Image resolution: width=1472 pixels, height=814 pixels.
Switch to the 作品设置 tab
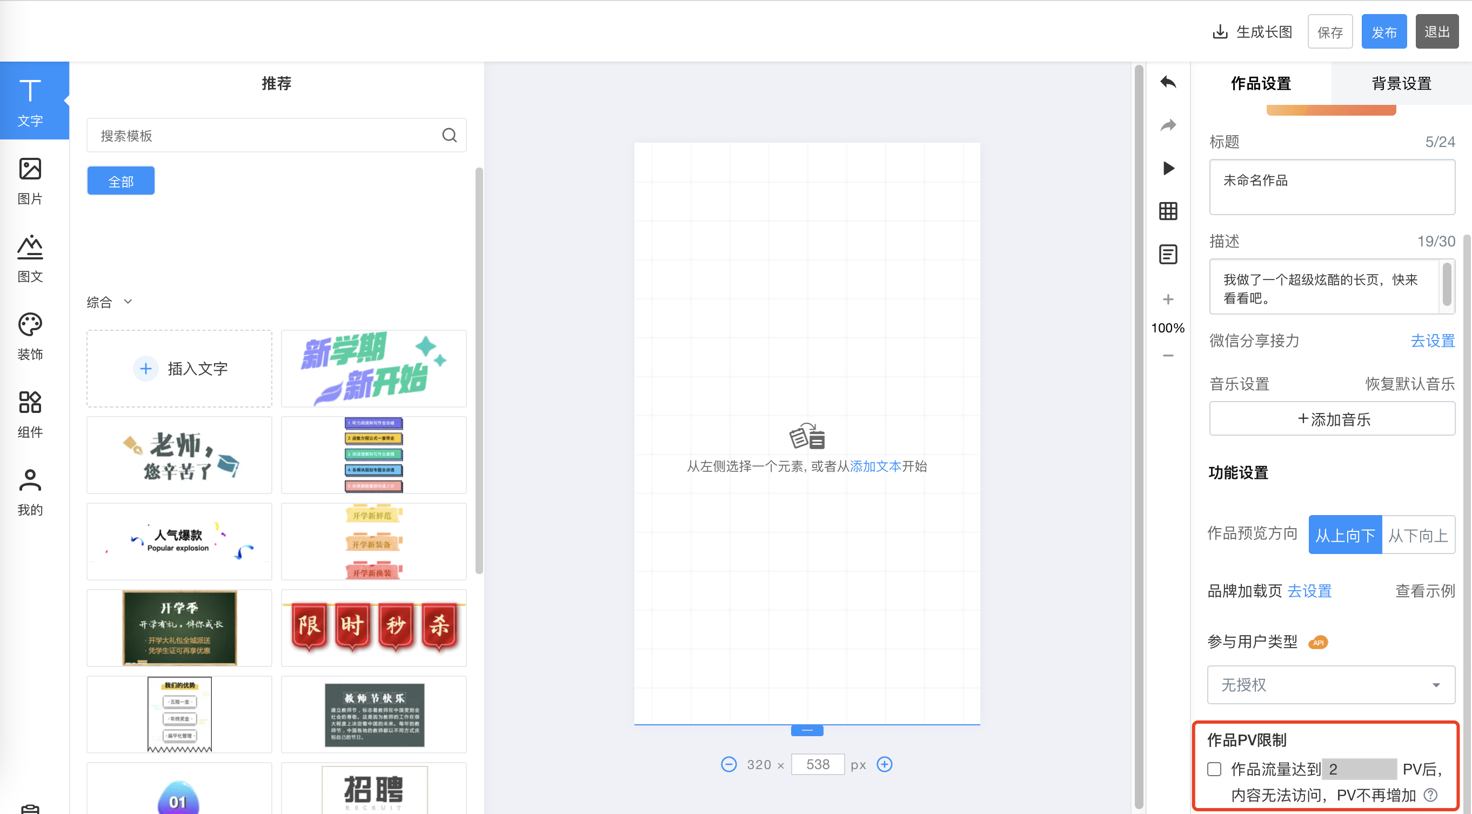point(1261,83)
